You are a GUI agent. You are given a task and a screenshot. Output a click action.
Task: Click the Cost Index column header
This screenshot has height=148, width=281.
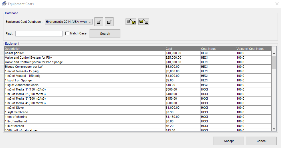click(218, 49)
